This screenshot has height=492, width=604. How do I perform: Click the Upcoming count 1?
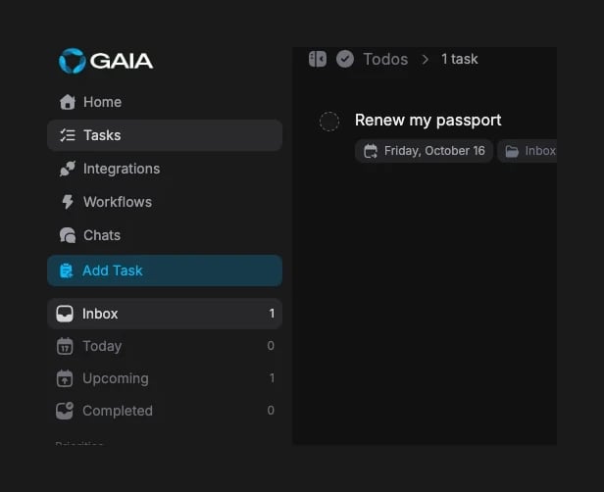coord(272,378)
